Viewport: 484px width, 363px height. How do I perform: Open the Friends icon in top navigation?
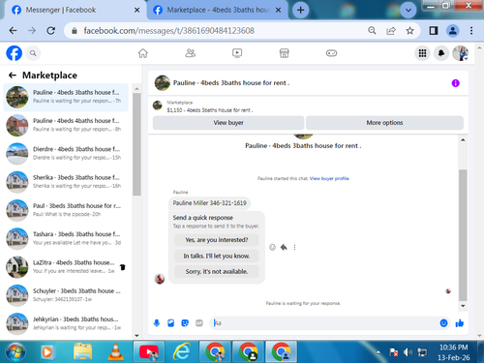(x=190, y=53)
